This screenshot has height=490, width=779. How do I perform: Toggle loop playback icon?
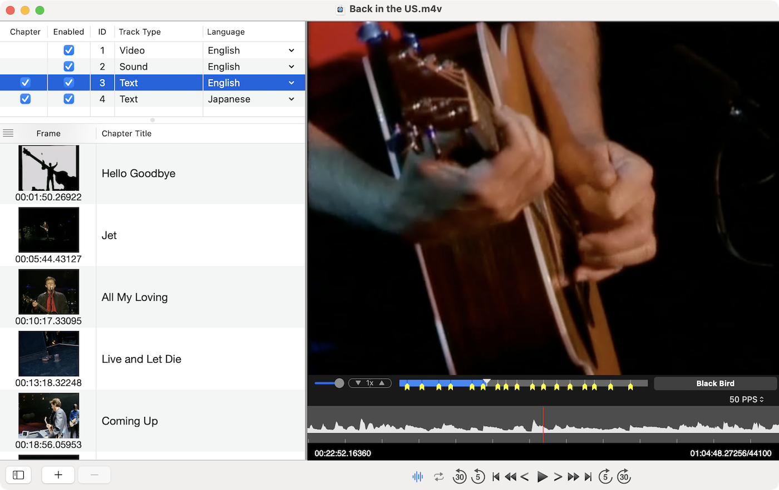[439, 477]
